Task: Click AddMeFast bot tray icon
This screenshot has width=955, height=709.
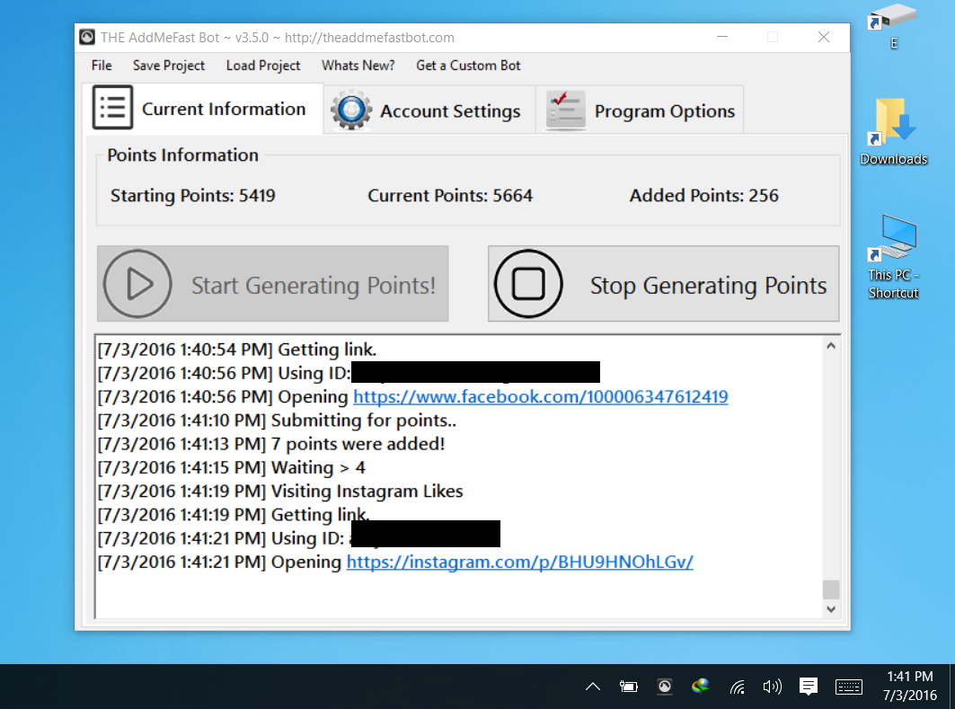Action: [665, 687]
